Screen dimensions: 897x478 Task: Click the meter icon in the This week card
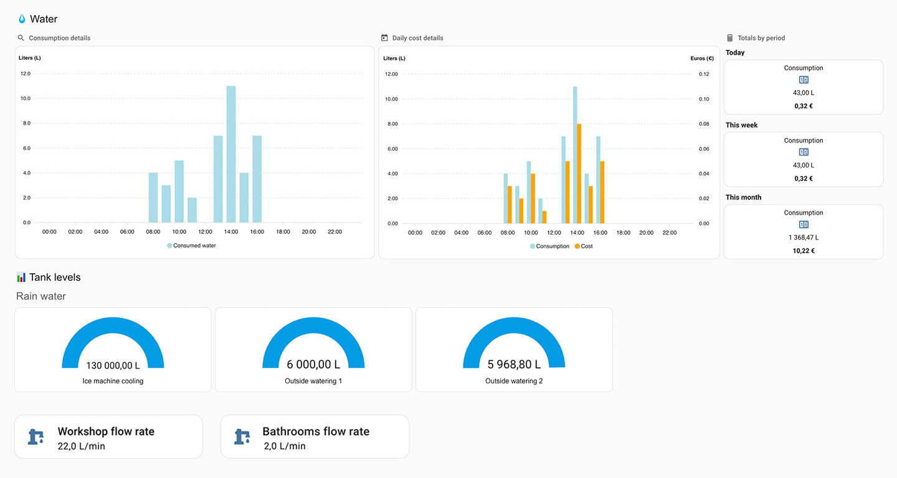pos(804,152)
